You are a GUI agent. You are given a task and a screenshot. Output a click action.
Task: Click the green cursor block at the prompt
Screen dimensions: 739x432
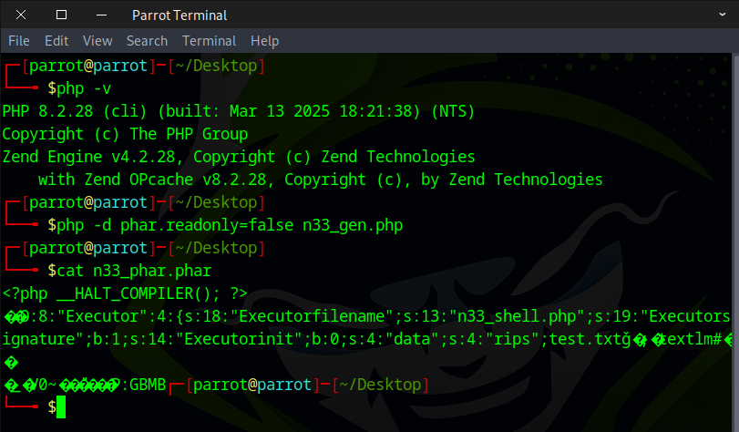61,407
